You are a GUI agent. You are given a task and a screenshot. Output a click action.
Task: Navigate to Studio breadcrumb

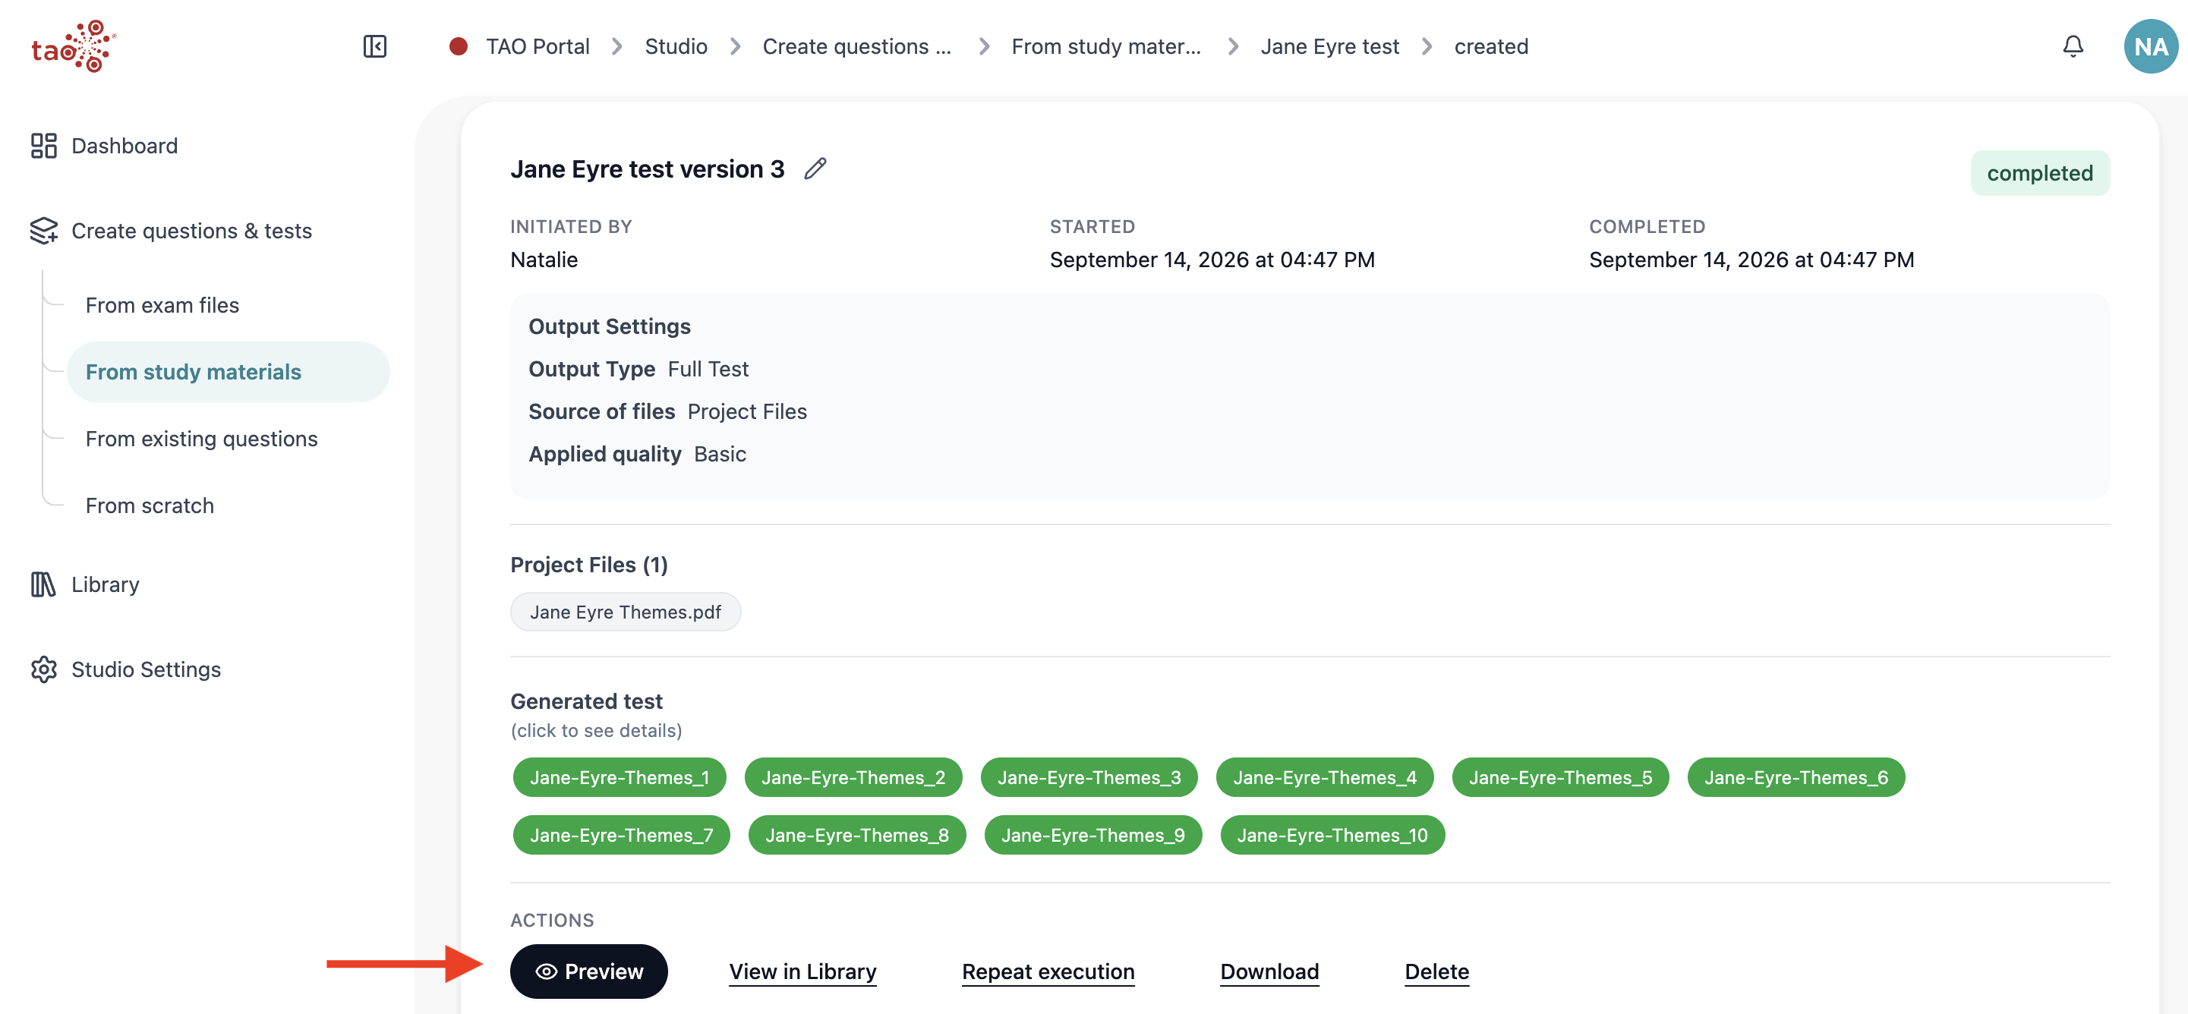click(675, 46)
